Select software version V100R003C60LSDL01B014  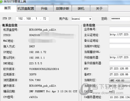coord(44,69)
